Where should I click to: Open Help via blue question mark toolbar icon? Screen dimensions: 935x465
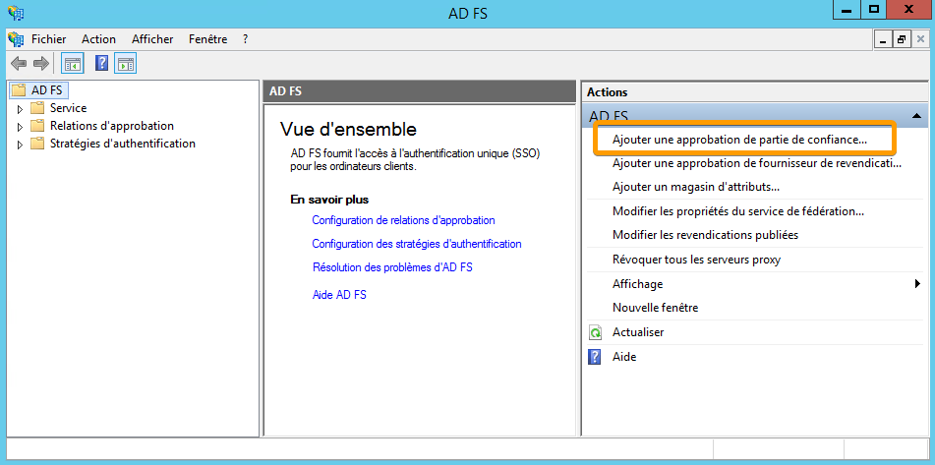click(102, 63)
